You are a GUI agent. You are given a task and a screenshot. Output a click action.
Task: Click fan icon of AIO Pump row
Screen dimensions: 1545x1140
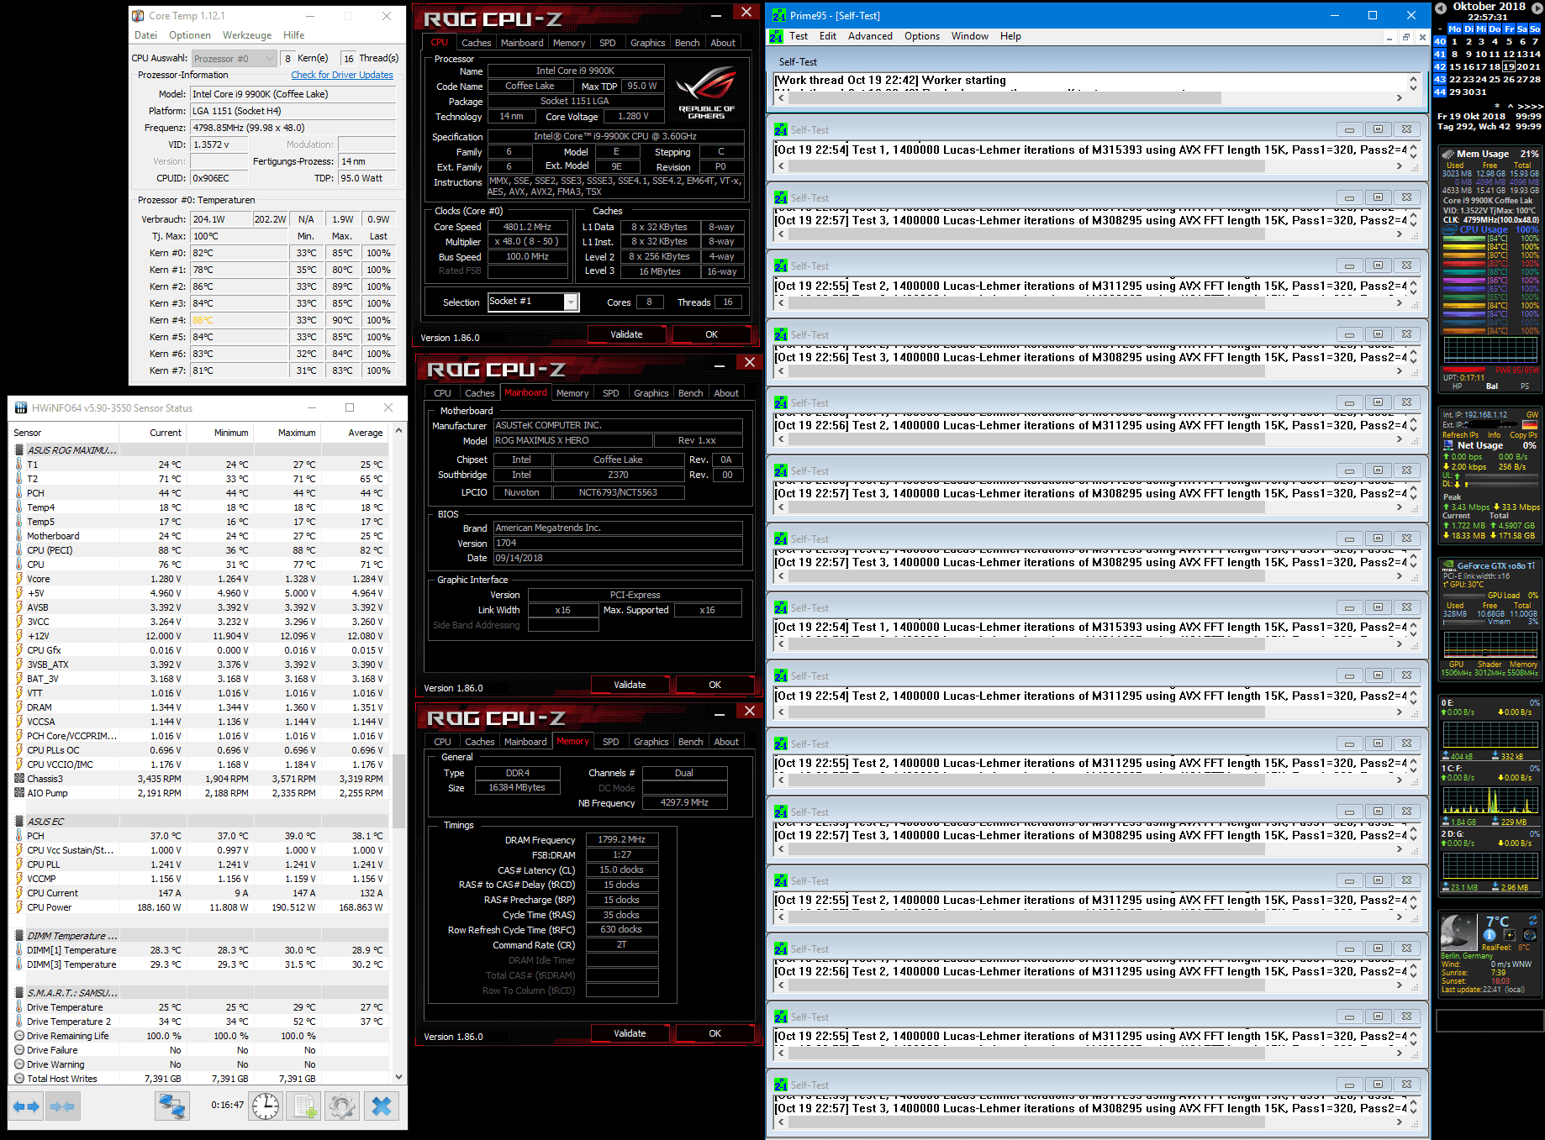(x=19, y=793)
